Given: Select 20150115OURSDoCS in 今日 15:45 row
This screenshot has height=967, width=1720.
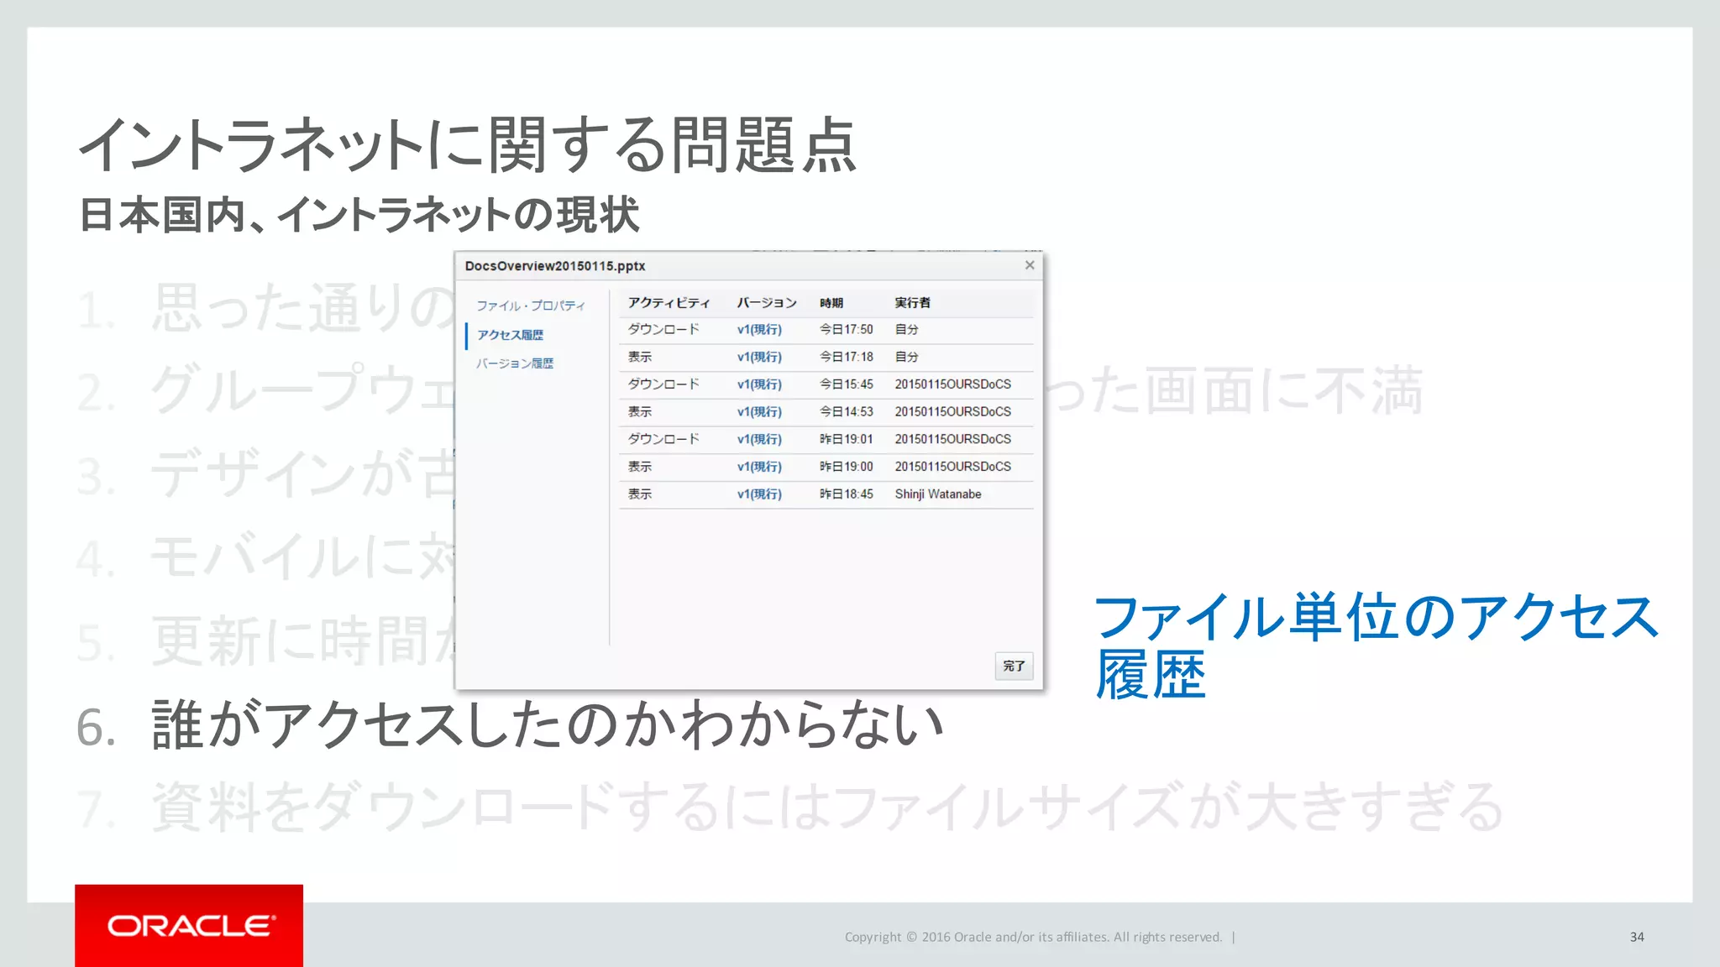Looking at the screenshot, I should (953, 384).
